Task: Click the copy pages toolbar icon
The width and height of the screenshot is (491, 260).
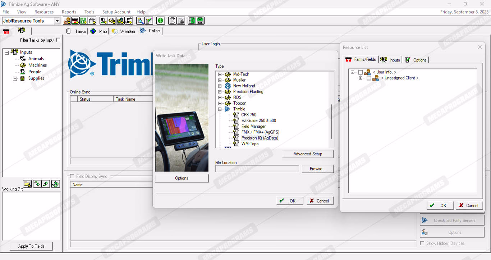Action: [172, 21]
